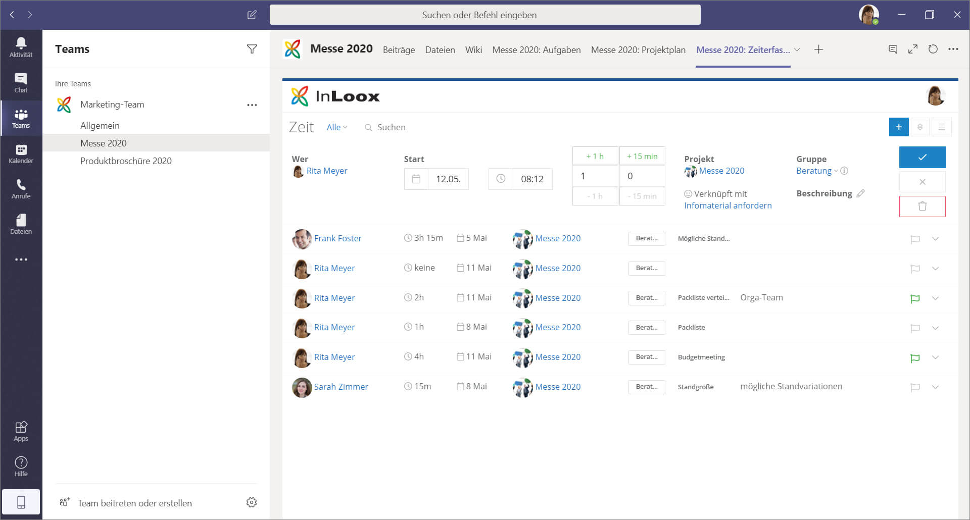Open the Zeiterfassung tab dropdown arrow
This screenshot has height=520, width=970.
[797, 49]
